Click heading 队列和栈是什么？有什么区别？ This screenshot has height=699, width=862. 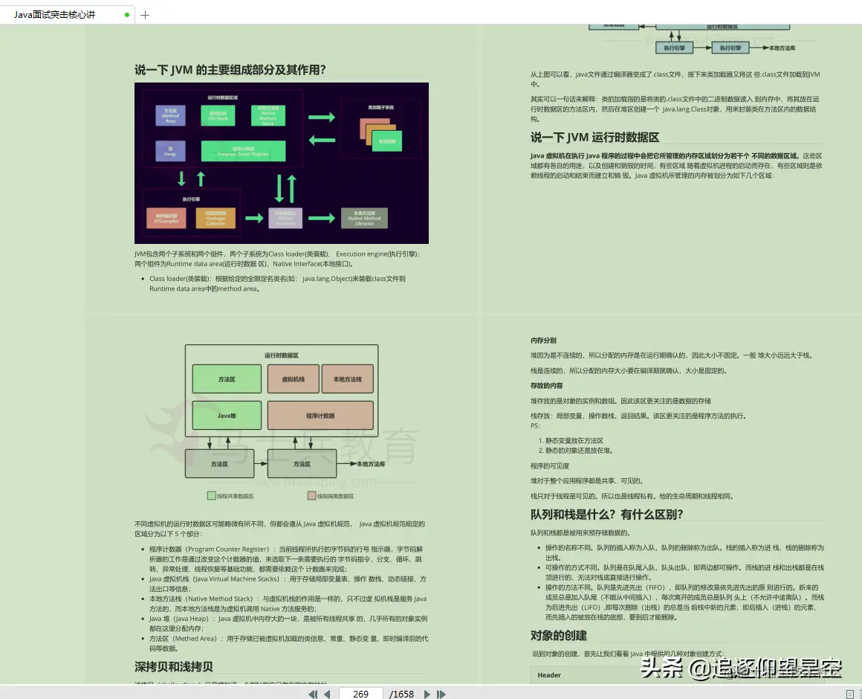tap(607, 515)
